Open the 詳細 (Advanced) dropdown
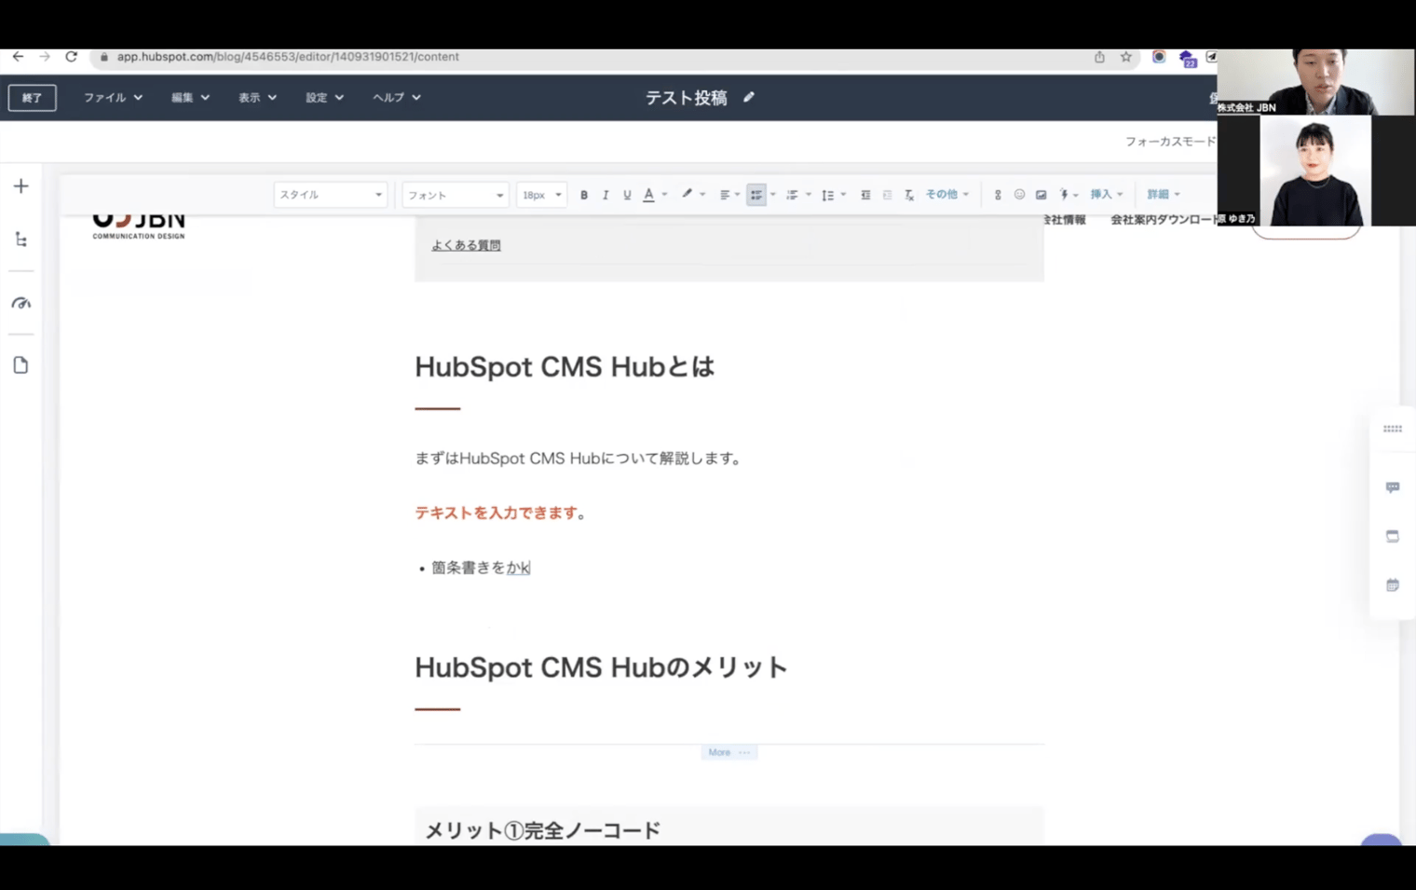Image resolution: width=1416 pixels, height=890 pixels. pyautogui.click(x=1164, y=194)
